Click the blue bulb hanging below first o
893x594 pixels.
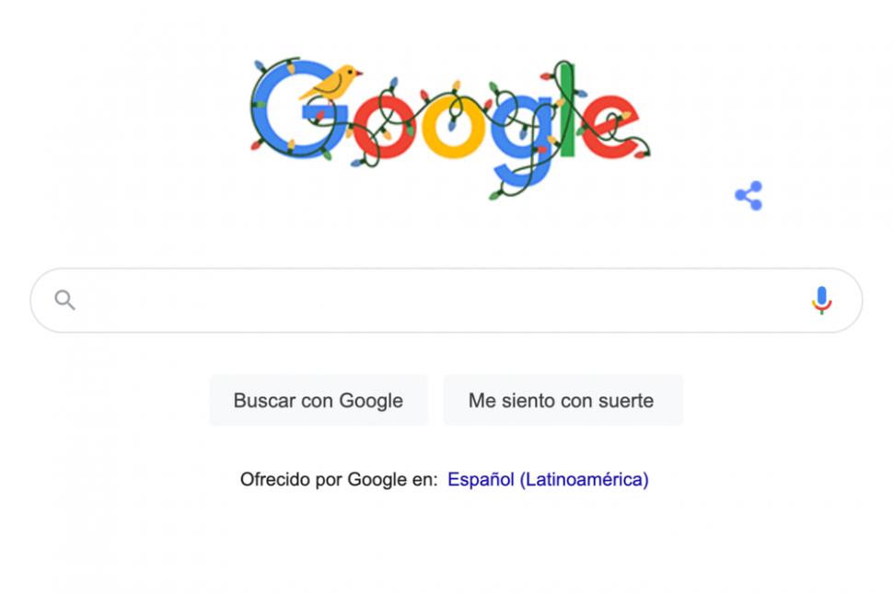click(x=356, y=163)
